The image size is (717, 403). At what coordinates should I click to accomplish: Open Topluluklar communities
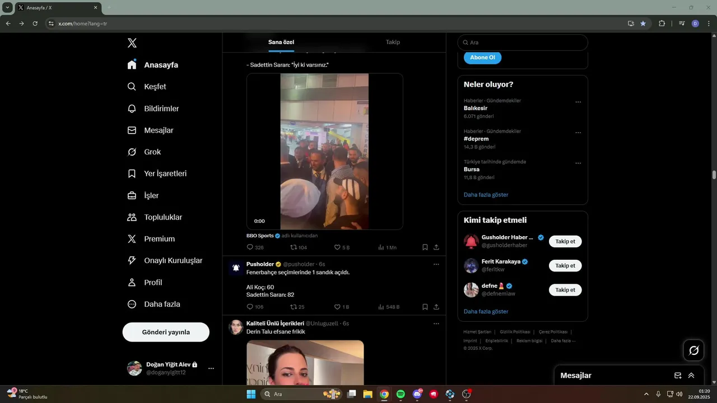click(155, 217)
